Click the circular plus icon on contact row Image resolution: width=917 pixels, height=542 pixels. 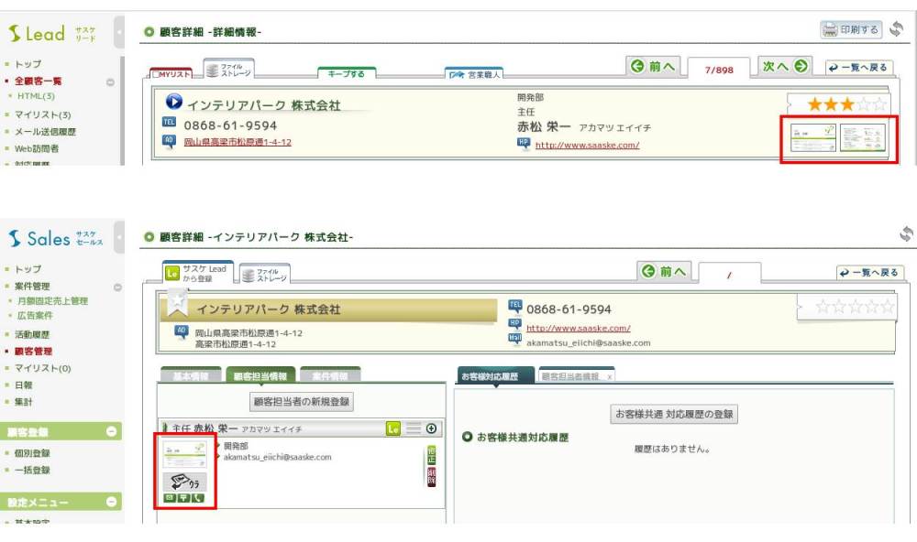pyautogui.click(x=431, y=428)
